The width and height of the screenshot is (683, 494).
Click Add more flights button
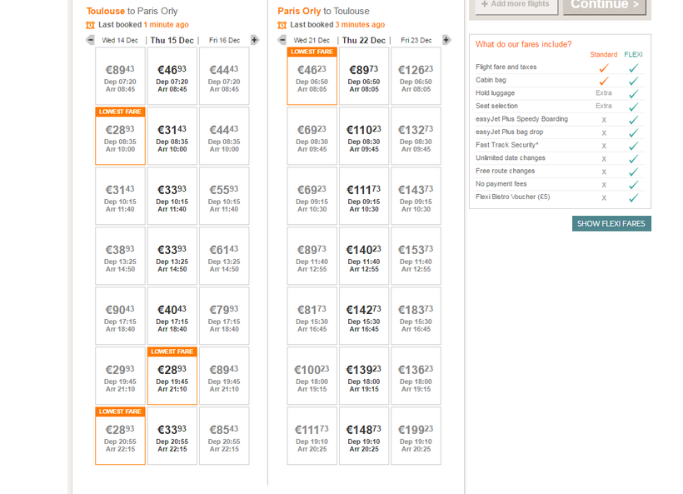point(516,4)
